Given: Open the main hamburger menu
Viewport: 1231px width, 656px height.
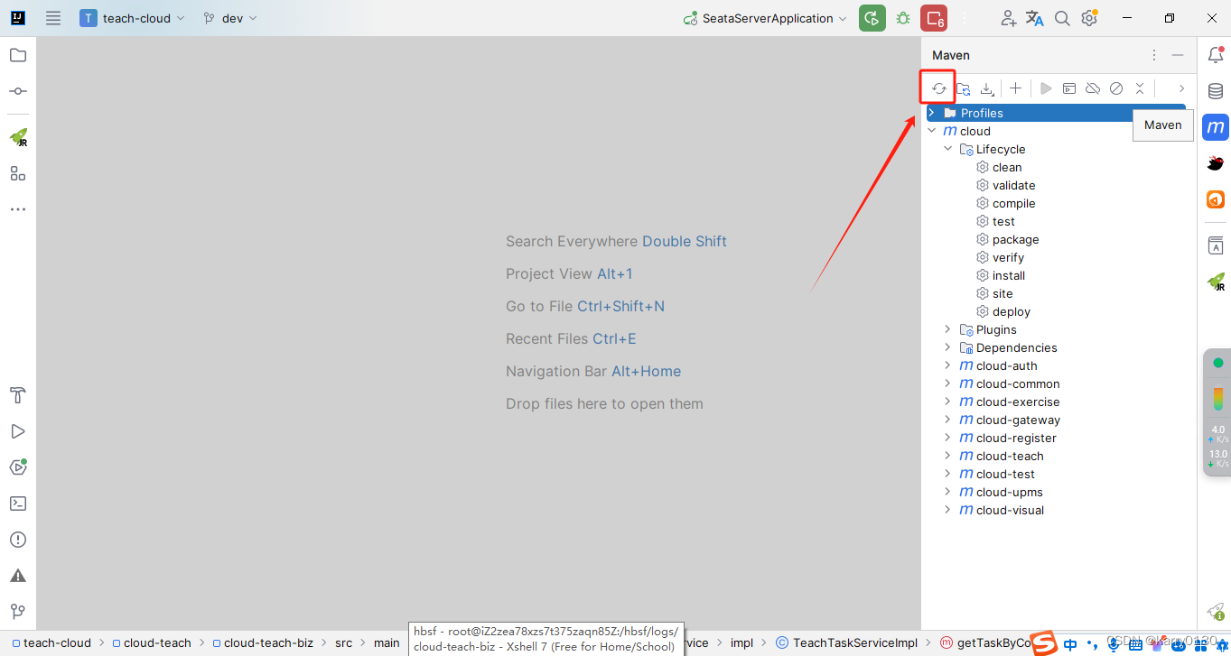Looking at the screenshot, I should tap(53, 18).
